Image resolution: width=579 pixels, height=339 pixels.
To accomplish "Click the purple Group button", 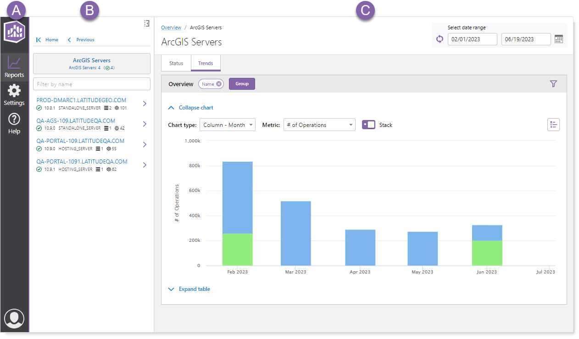I will pos(242,84).
